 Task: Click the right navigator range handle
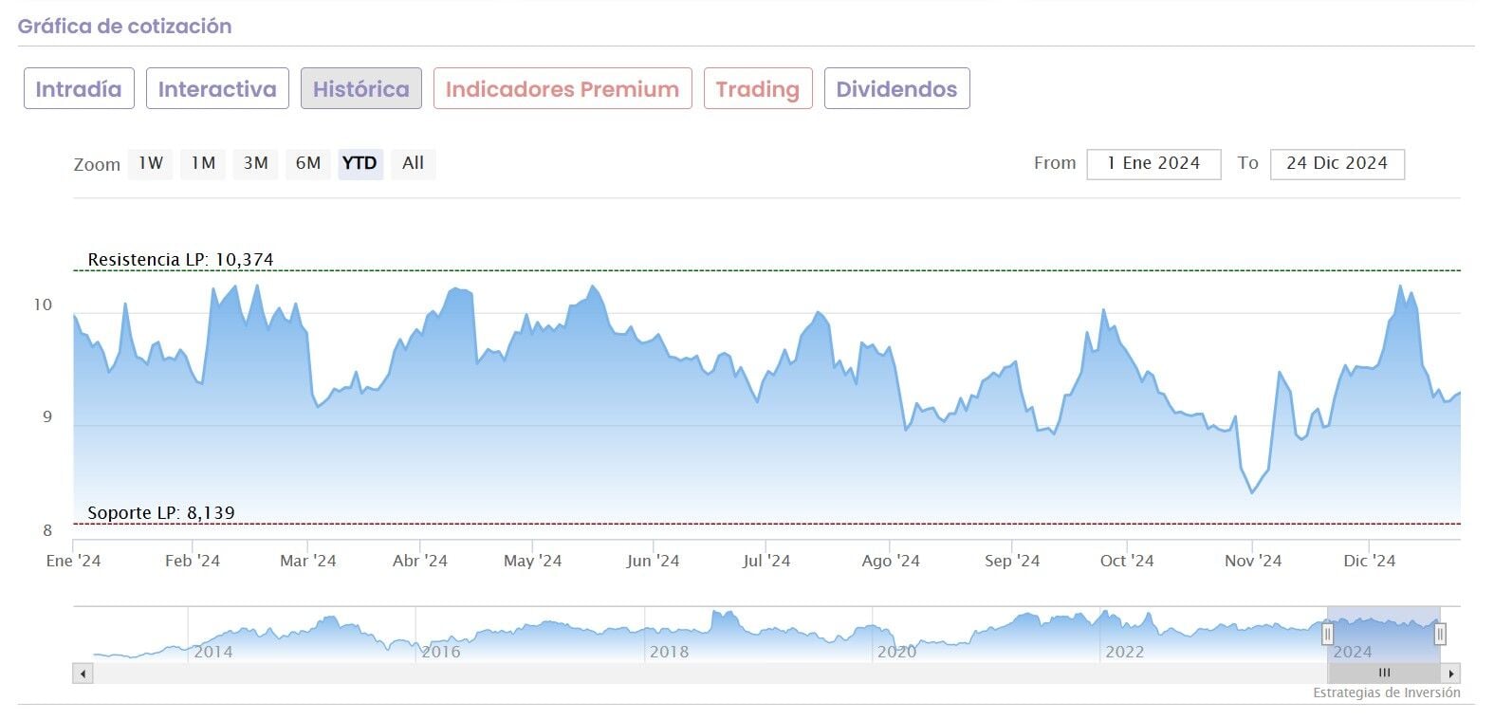(1440, 634)
